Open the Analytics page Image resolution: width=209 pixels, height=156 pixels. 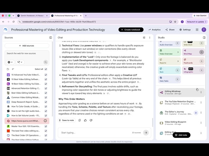(x=154, y=30)
